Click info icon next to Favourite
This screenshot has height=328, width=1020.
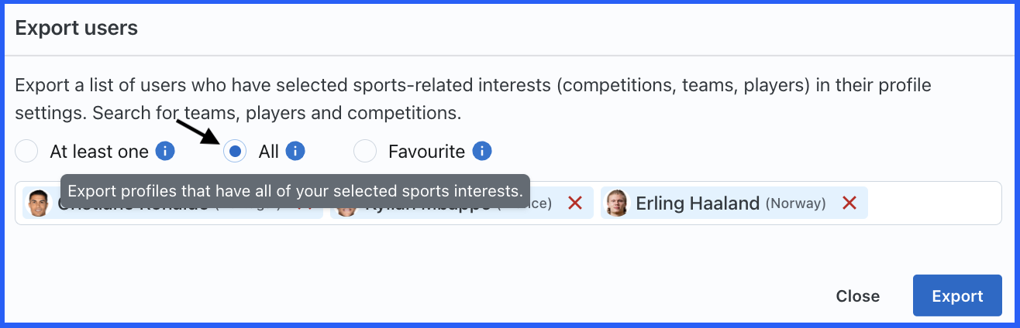pos(482,151)
